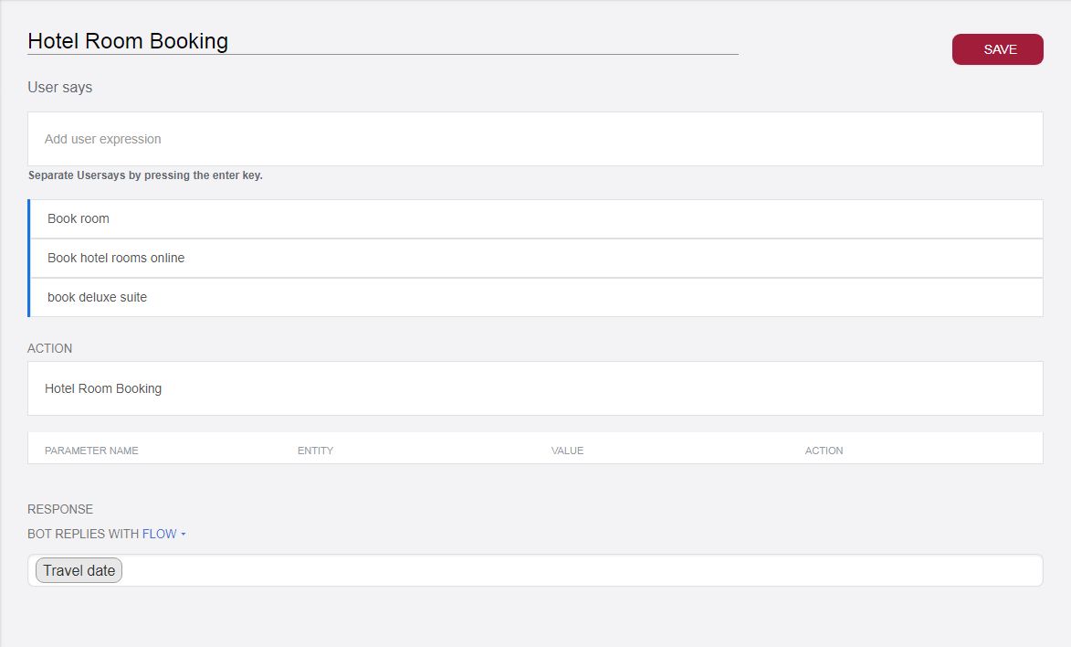Click the small caret arrow beside FLOW
1071x647 pixels.
pos(184,535)
